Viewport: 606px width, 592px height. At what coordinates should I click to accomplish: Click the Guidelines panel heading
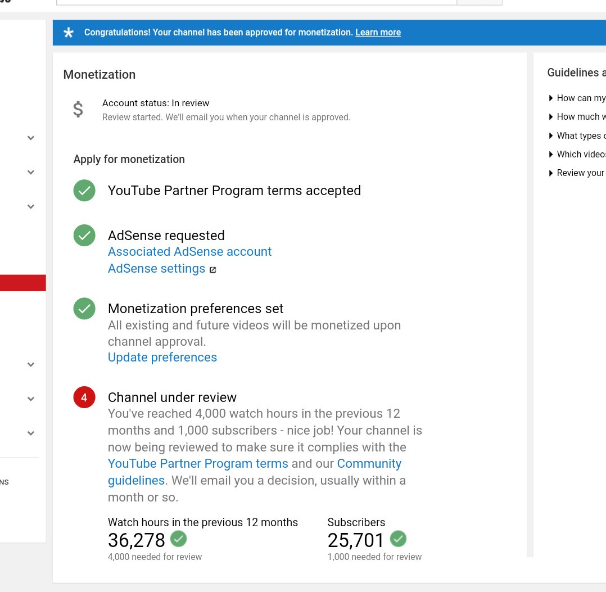[576, 73]
